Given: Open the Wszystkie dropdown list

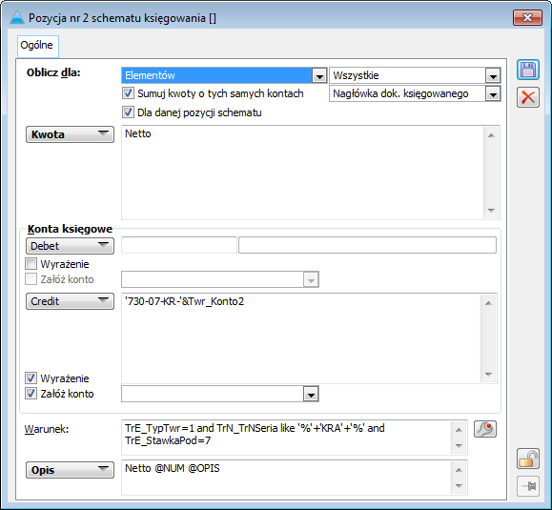Looking at the screenshot, I should [493, 75].
